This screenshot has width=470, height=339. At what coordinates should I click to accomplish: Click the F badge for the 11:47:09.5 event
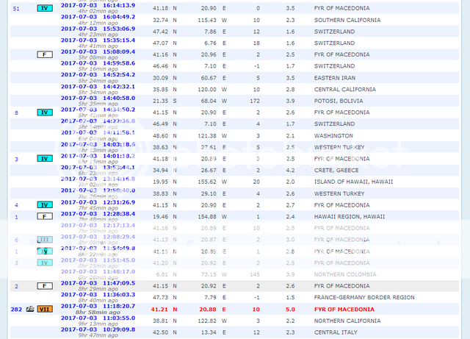(46, 285)
